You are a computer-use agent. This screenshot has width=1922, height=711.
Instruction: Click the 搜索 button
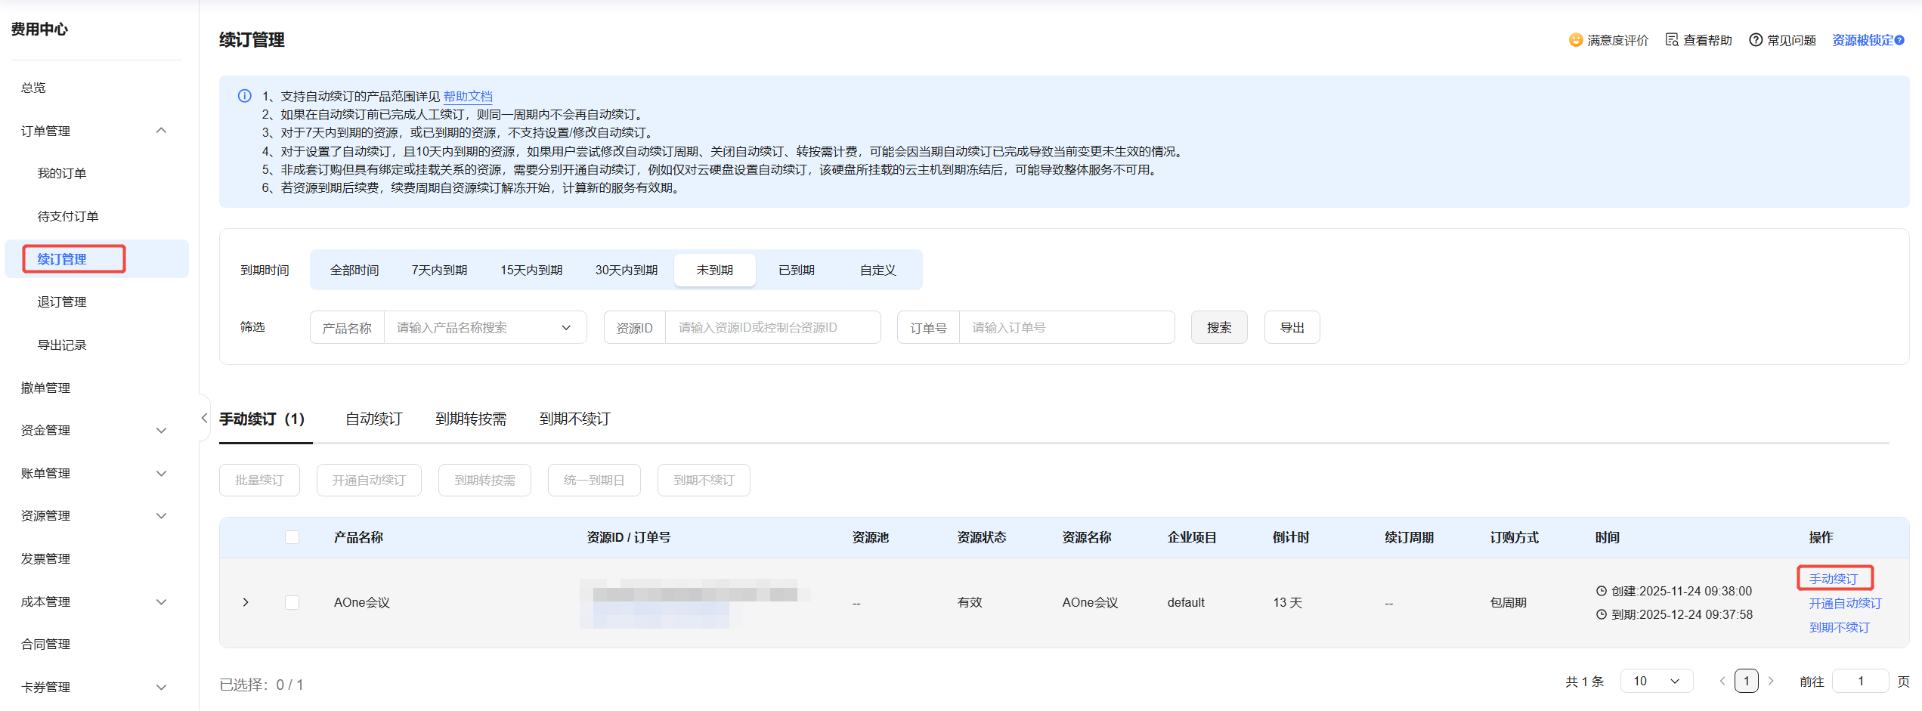[x=1218, y=327]
